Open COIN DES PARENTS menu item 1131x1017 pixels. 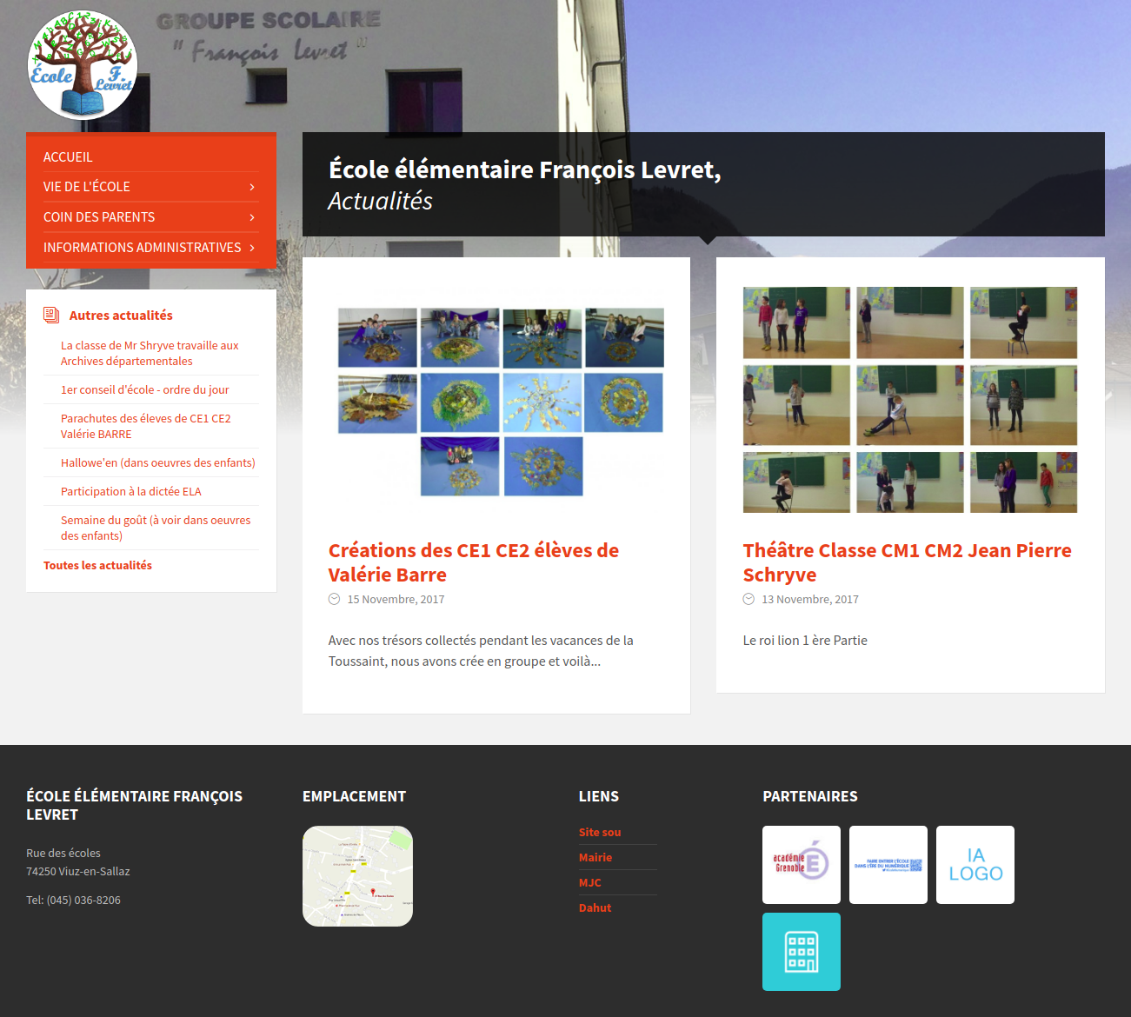coord(151,217)
